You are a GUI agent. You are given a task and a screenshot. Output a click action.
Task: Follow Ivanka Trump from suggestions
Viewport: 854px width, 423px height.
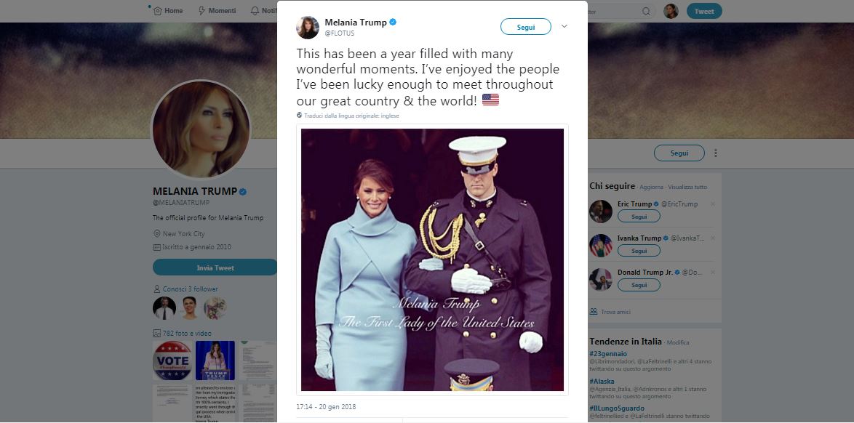pyautogui.click(x=639, y=251)
